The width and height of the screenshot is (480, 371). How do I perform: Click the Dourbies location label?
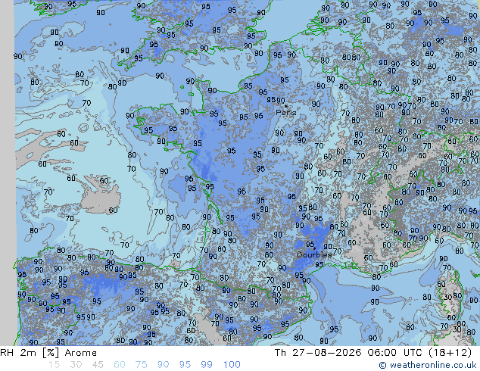point(314,254)
